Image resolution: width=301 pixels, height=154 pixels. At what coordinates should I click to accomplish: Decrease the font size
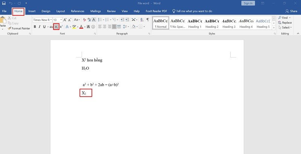[70, 20]
